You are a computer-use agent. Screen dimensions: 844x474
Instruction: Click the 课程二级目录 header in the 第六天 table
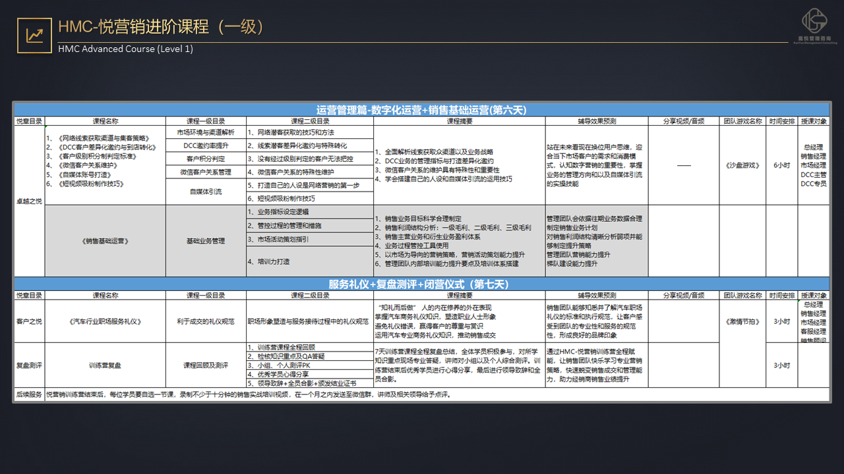pos(310,121)
